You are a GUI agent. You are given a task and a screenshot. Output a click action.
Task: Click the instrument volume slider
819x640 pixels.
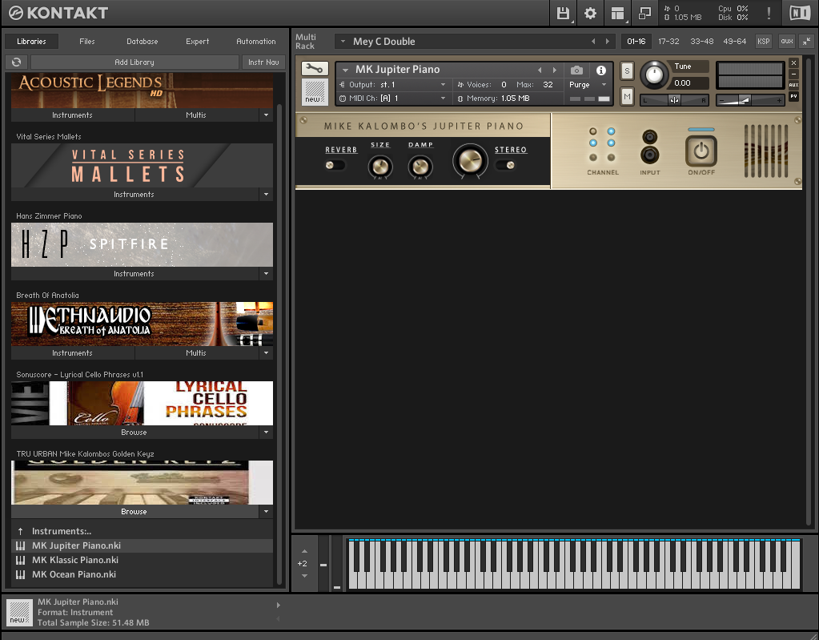pos(750,100)
